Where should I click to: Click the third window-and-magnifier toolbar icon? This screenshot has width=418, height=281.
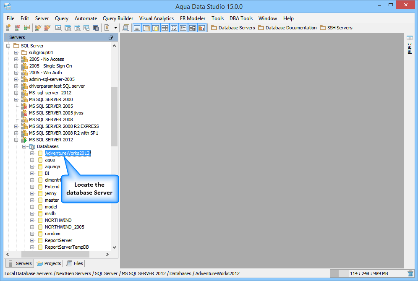click(x=77, y=27)
